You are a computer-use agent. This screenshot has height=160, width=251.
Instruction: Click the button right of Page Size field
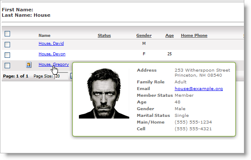pos(71,76)
